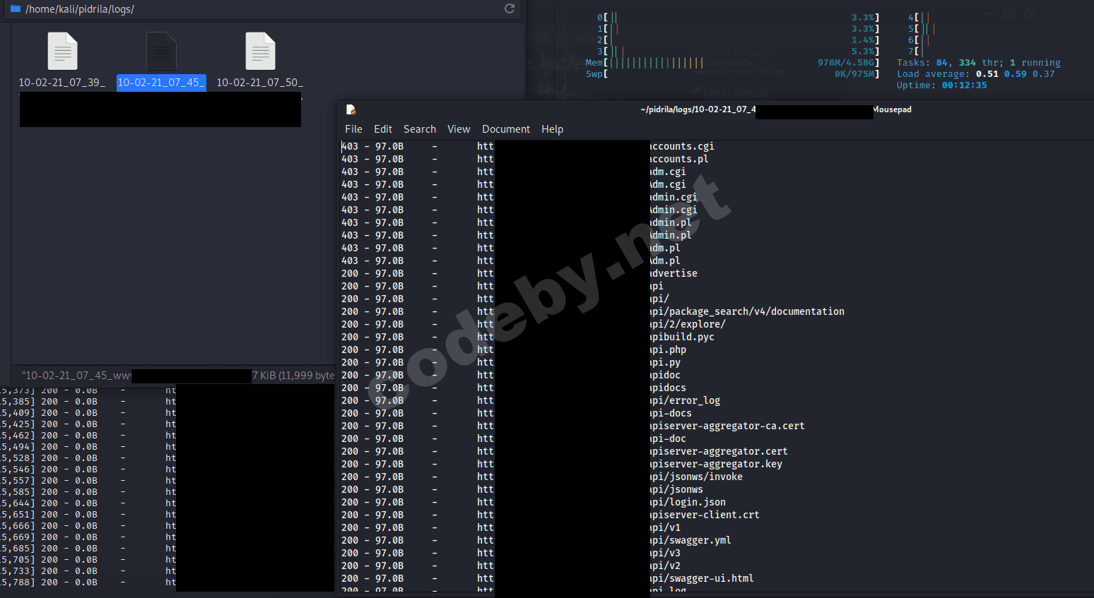Click the 'package_search/v4/documentation' line
This screenshot has width=1094, height=598.
(x=592, y=311)
